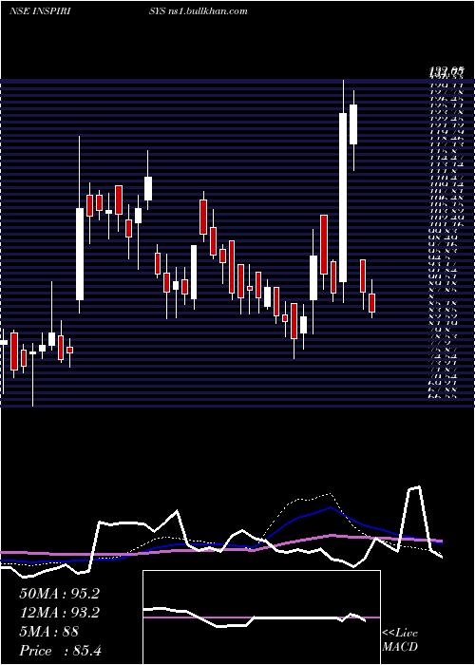The width and height of the screenshot is (475, 665).
Task: Select the '5MA : 88' reading
Action: (x=49, y=632)
